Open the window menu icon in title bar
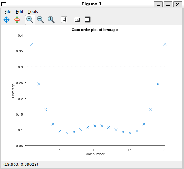Screen dimensions: 184x169 point(4,4)
